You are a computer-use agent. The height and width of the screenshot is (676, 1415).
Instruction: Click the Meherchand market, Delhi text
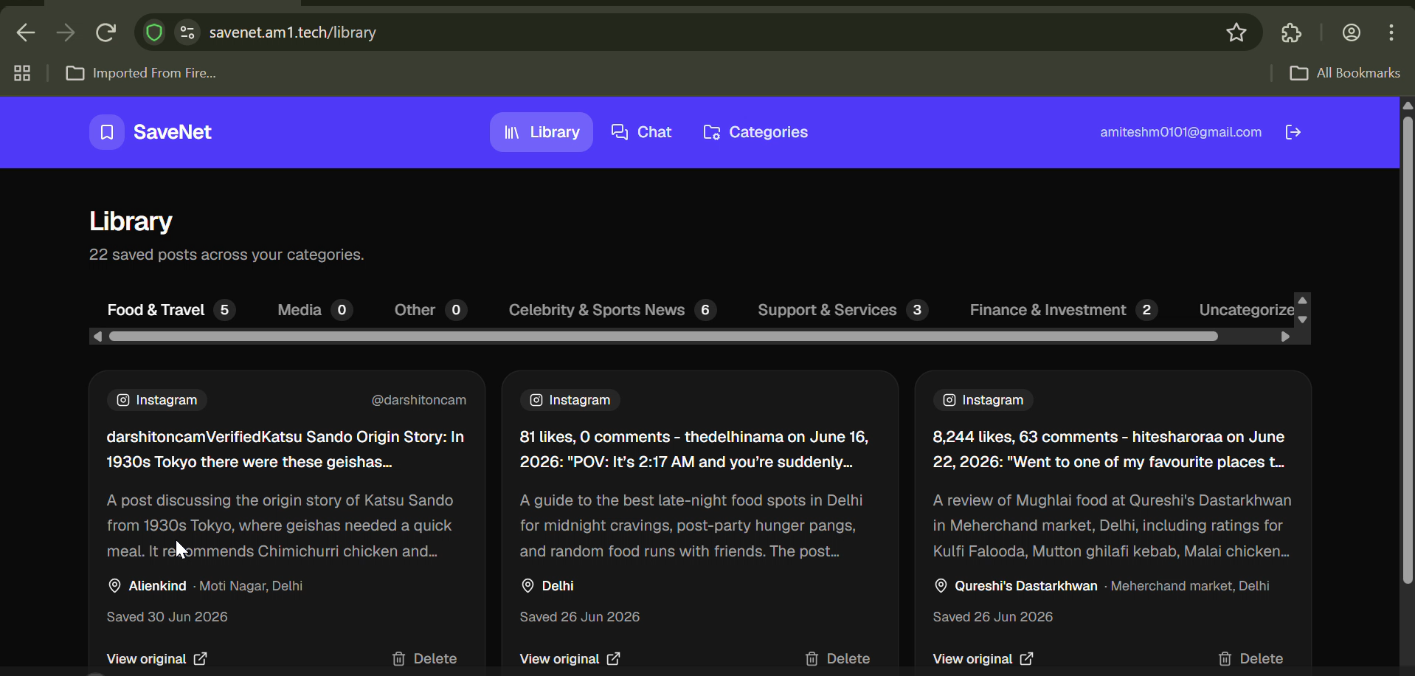(1190, 586)
